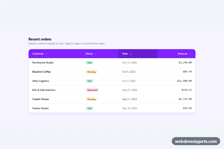Click the $59.99 amount value

[x=187, y=108]
